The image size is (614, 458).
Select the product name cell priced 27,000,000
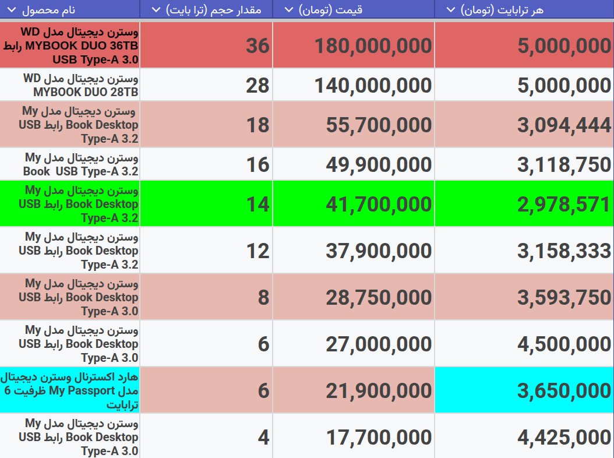point(70,344)
